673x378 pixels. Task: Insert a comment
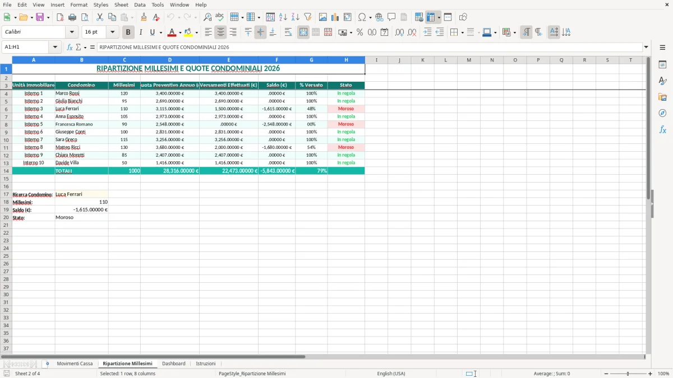[391, 17]
